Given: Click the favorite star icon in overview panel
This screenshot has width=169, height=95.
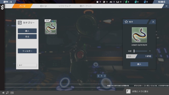Looking at the screenshot, I should point(126,22).
